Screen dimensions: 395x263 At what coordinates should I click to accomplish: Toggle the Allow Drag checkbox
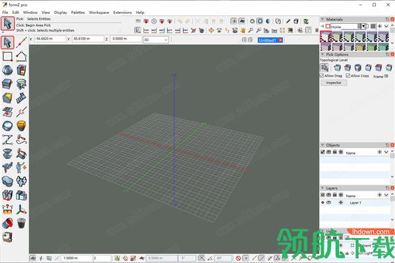pos(322,76)
